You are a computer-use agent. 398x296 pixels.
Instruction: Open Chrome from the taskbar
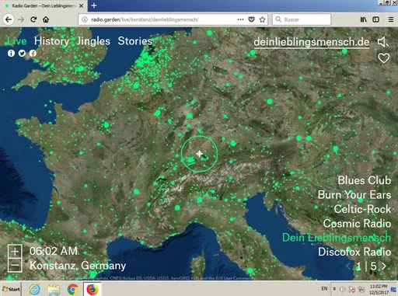coord(73,289)
